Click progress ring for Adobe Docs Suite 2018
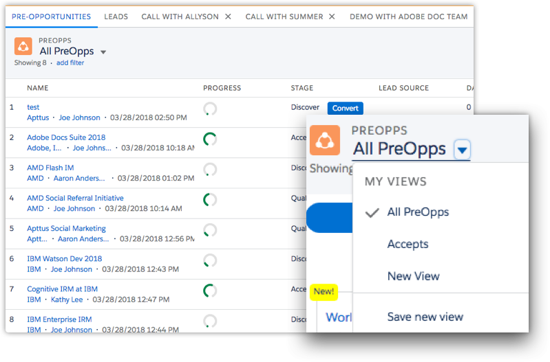 (210, 139)
